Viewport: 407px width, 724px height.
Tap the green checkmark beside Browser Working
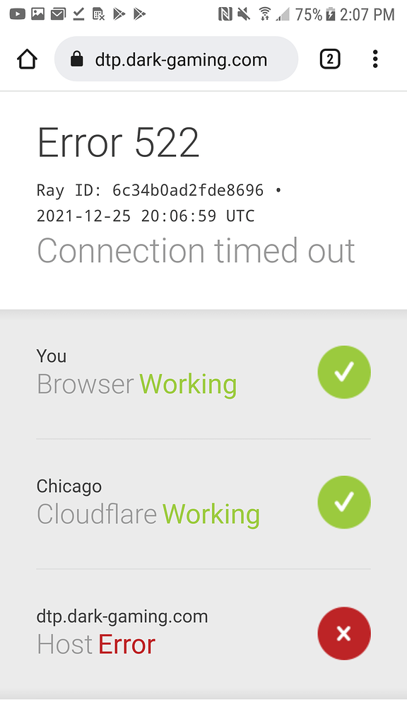click(344, 372)
